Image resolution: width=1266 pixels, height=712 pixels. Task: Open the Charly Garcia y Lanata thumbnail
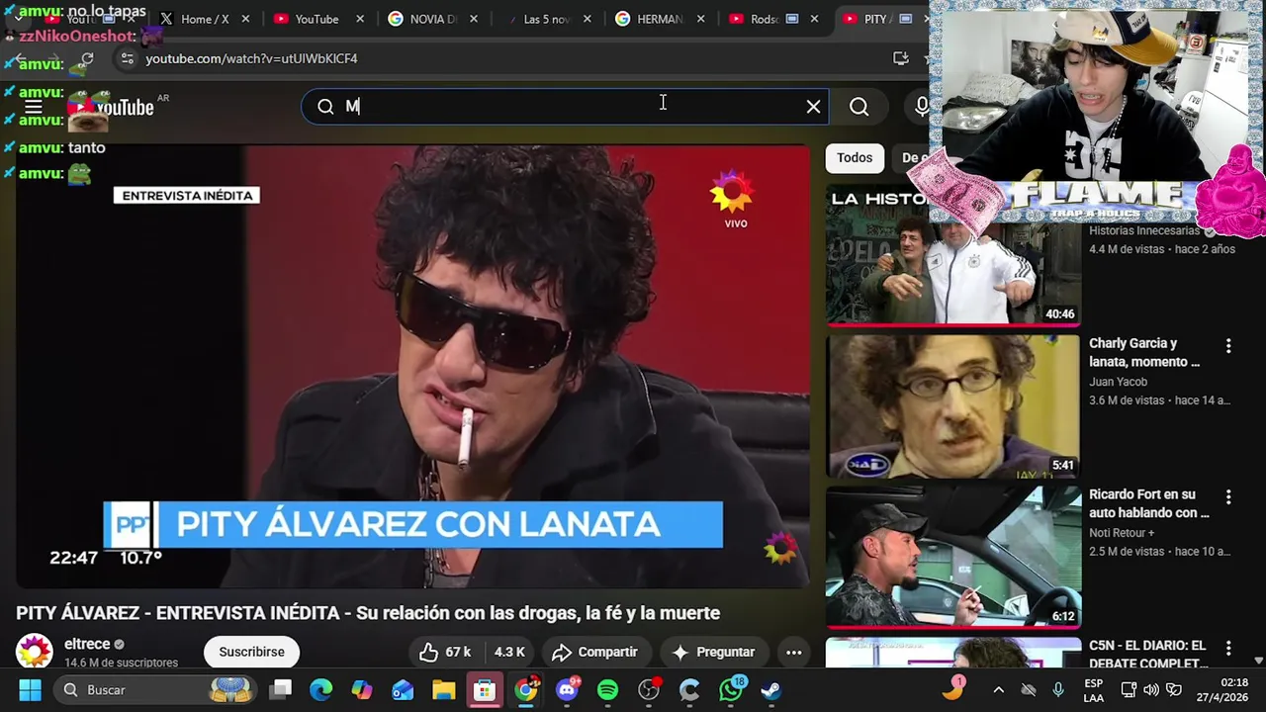point(953,406)
